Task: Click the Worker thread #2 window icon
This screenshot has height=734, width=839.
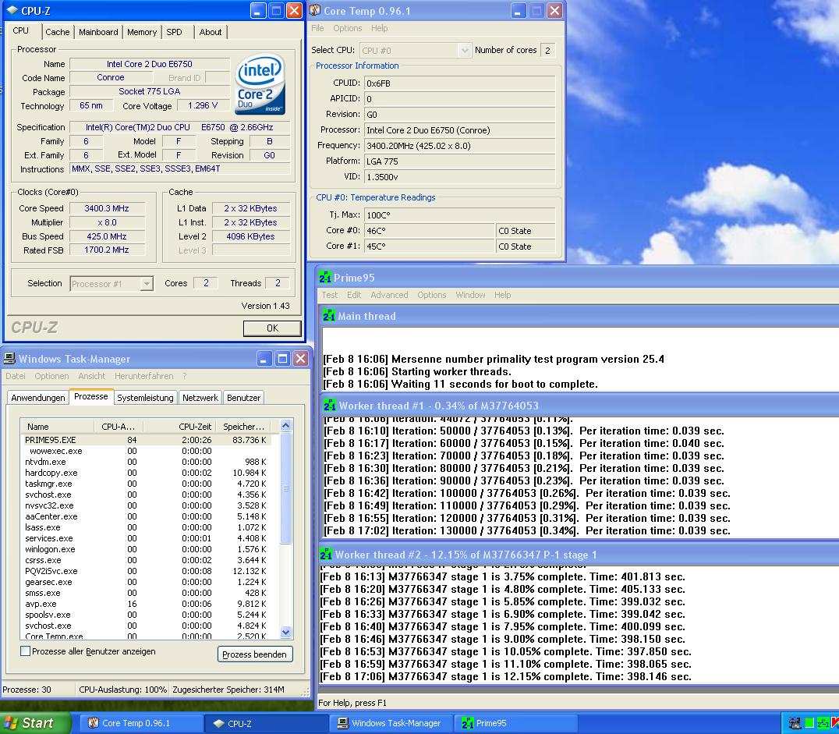Action: click(325, 554)
